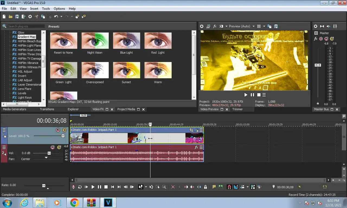Viewport: 347px width, 208px height.
Task: Open the What's This help pointer icon
Action: click(x=83, y=17)
